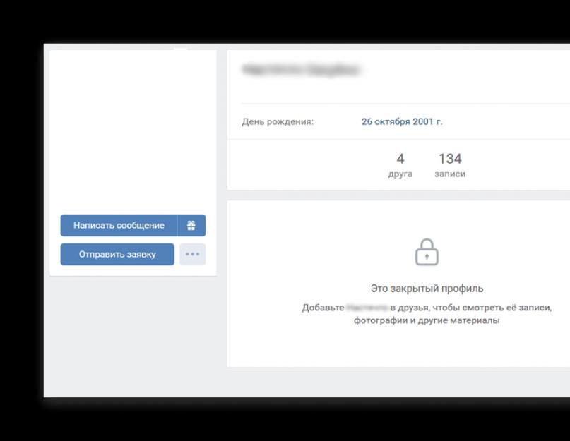This screenshot has width=570, height=441.
Task: Click the friends count number "4"
Action: pos(400,159)
